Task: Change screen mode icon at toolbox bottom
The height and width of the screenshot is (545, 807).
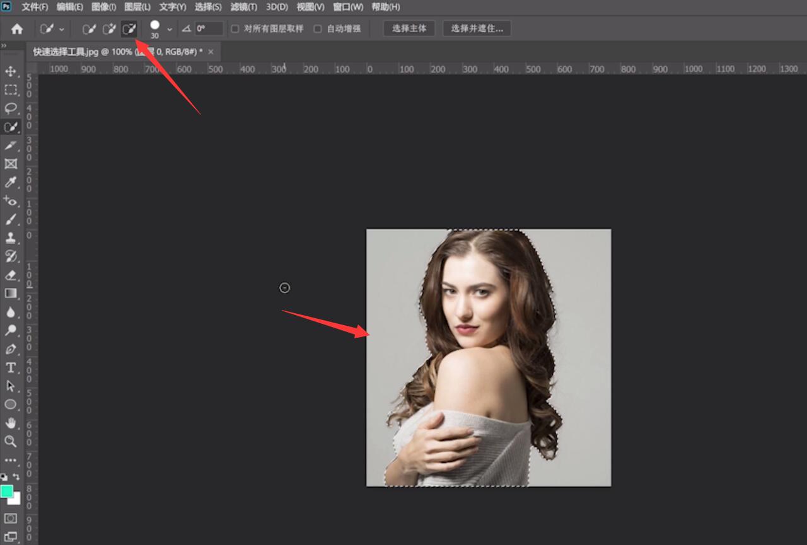Action: 11,537
